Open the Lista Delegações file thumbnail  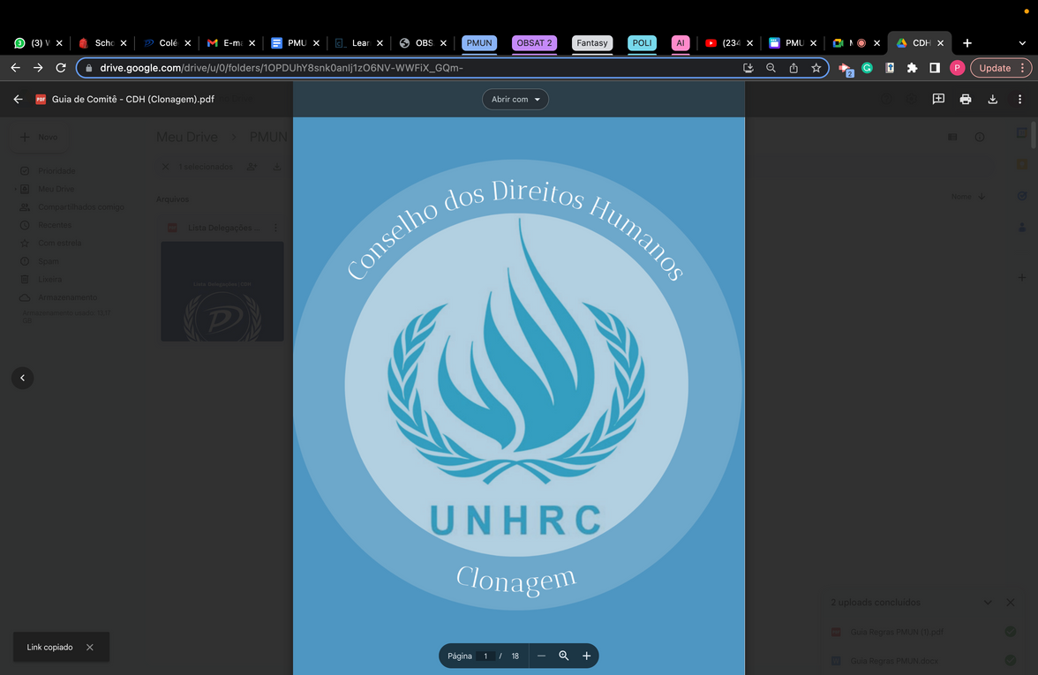pos(222,291)
